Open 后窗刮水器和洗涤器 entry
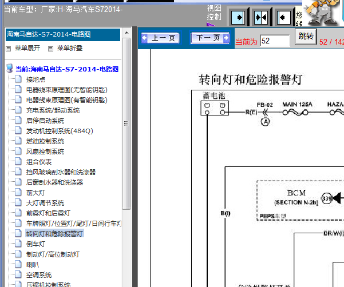The height and width of the screenshot is (287, 344). pyautogui.click(x=54, y=182)
